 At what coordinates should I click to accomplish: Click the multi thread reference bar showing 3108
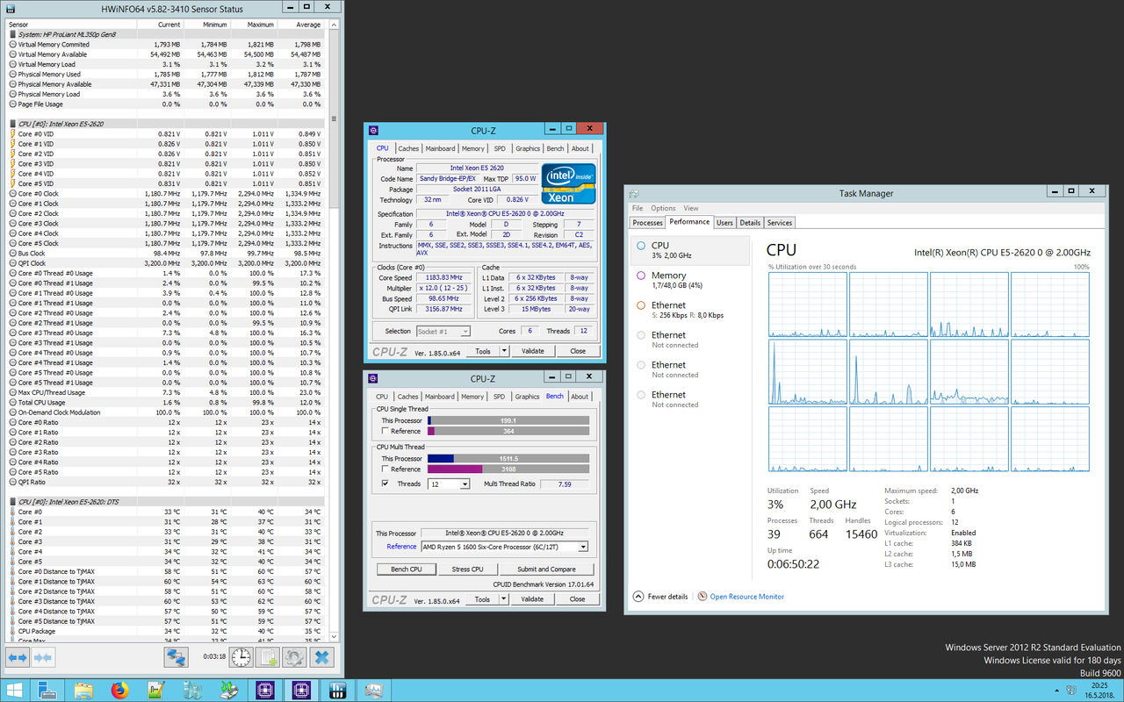tap(508, 469)
